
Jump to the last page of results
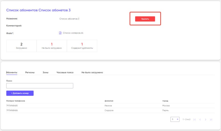211,119
